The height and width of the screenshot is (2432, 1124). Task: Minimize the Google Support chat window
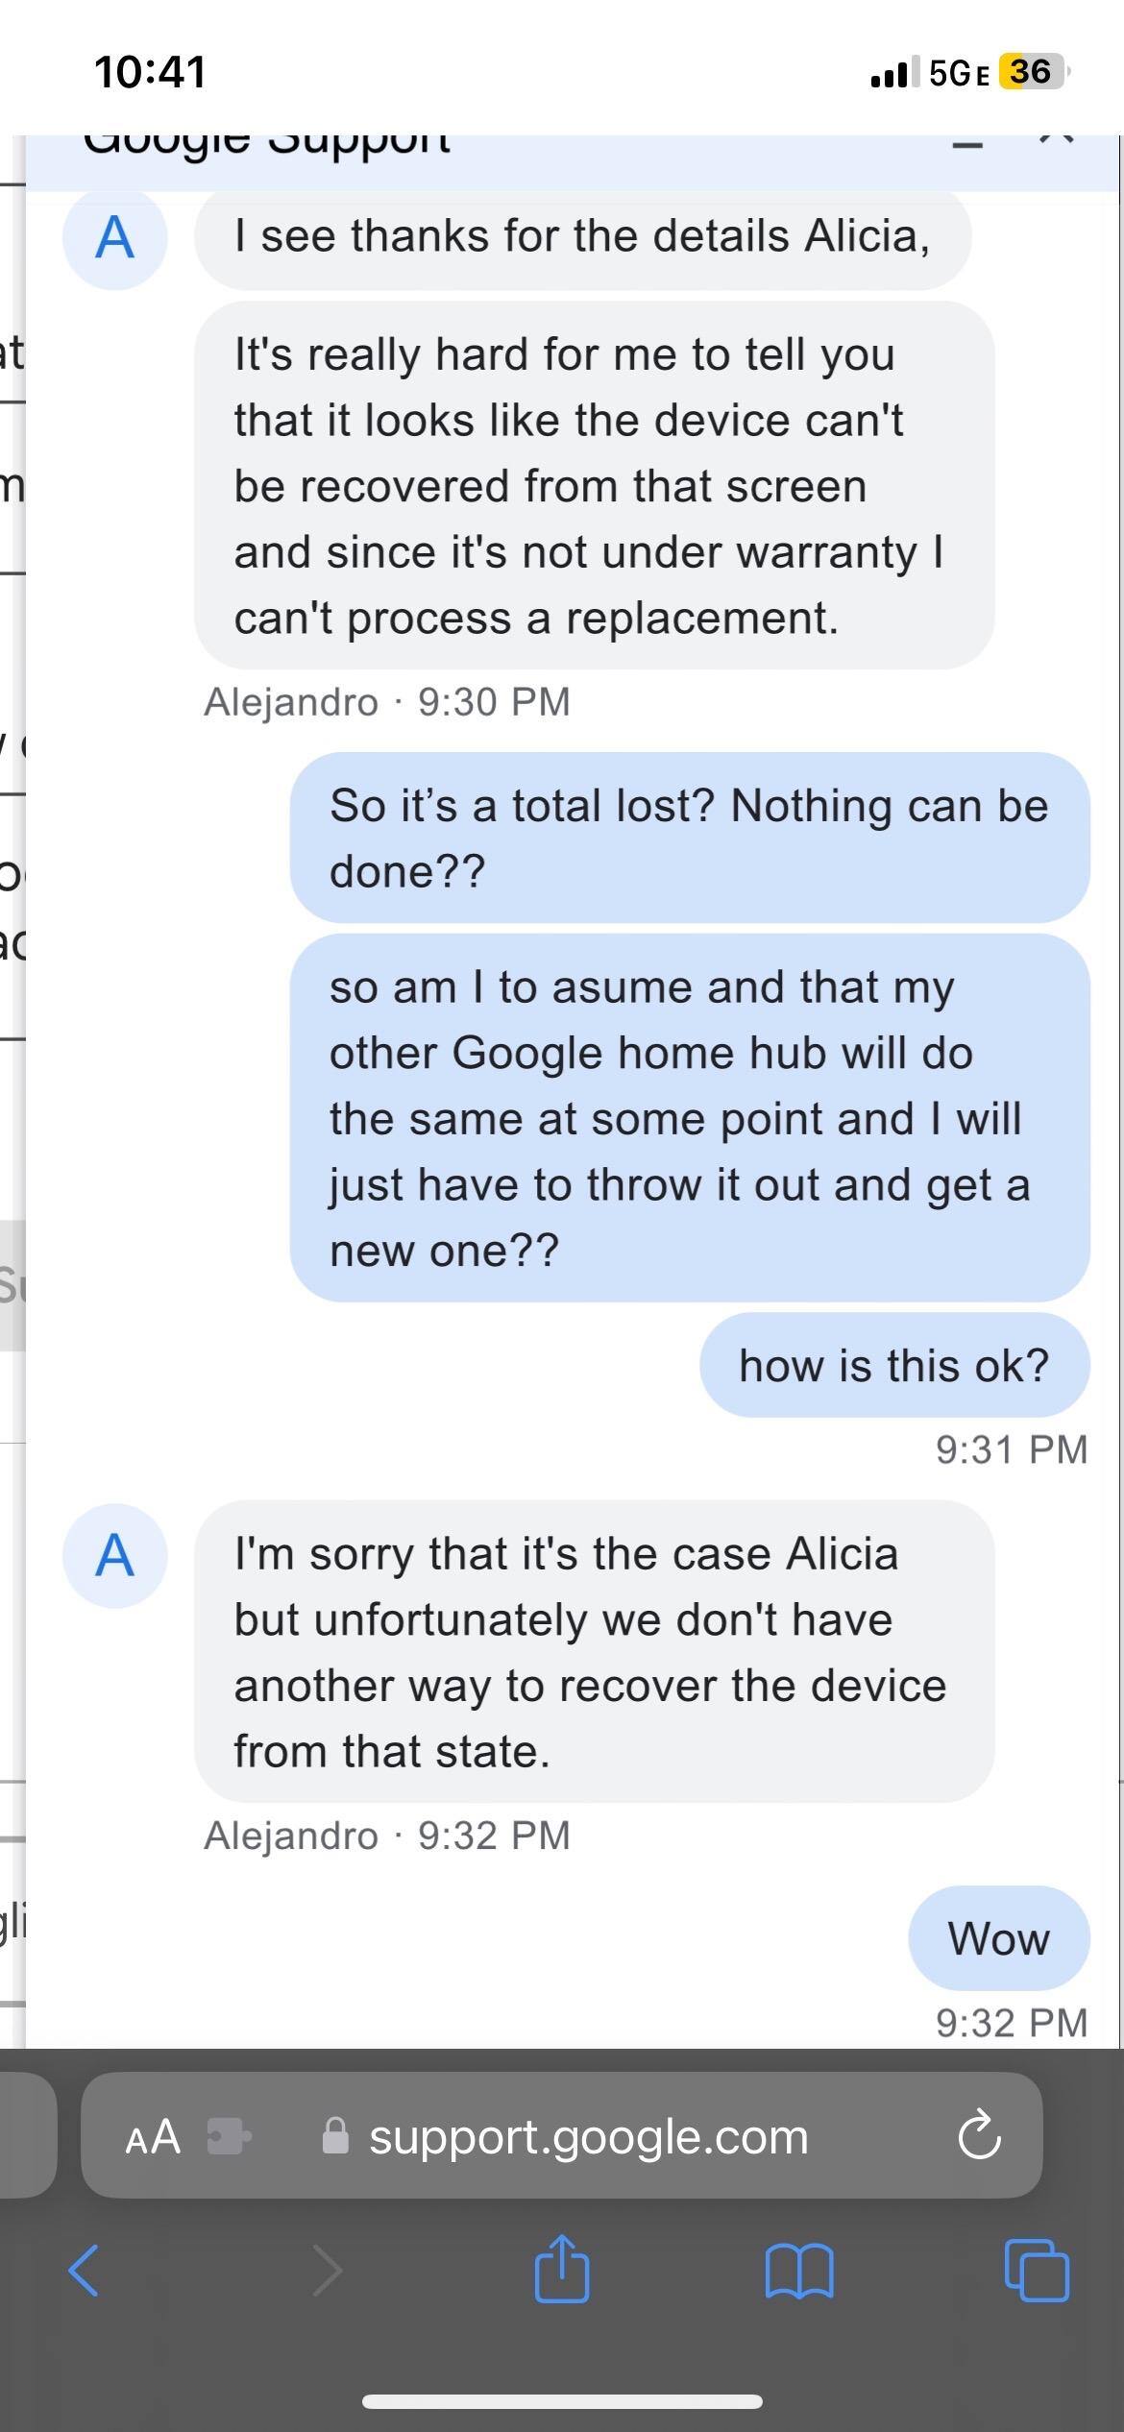point(967,146)
